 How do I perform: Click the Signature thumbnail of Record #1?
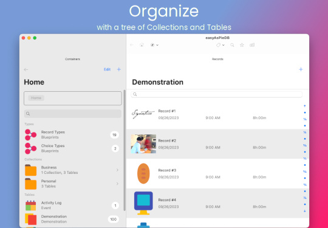coord(143,114)
